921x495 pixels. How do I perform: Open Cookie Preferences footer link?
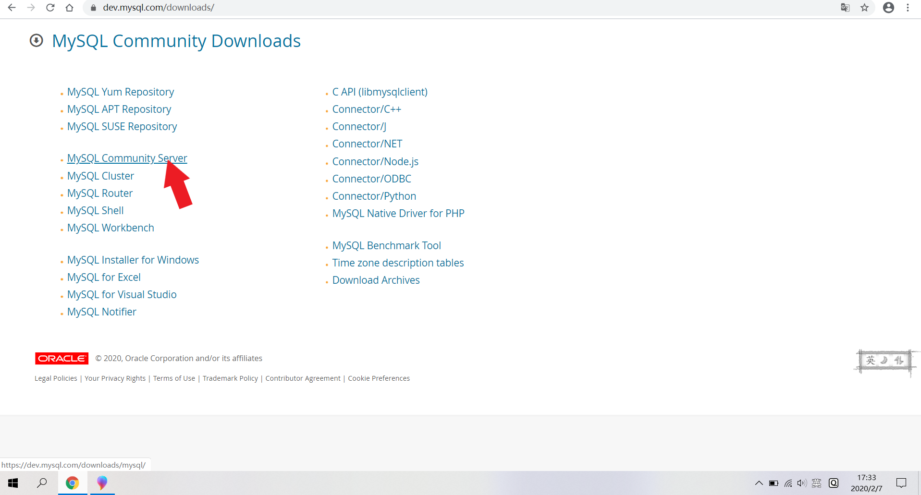pos(379,378)
